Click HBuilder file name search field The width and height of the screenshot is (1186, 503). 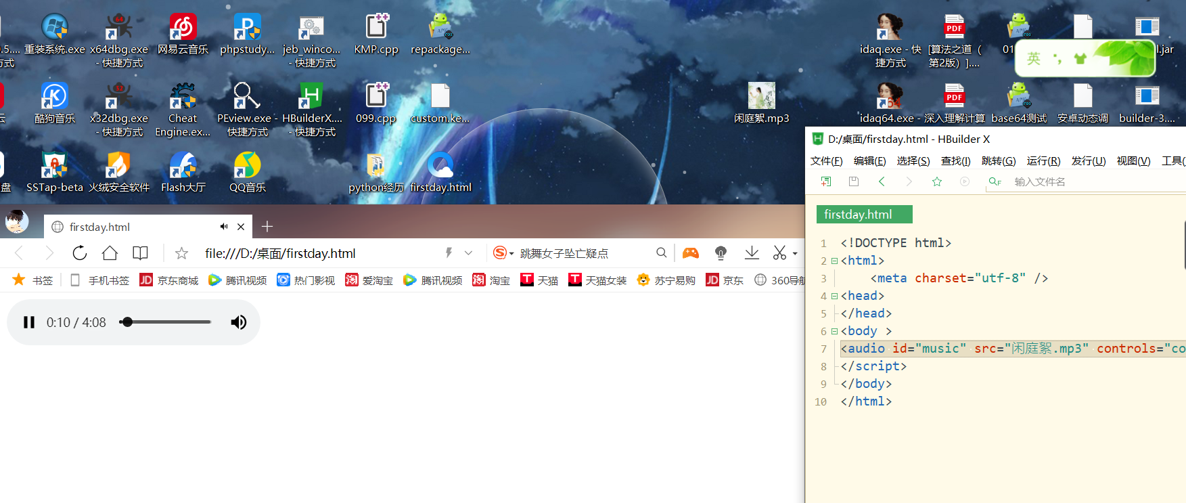pyautogui.click(x=1085, y=181)
